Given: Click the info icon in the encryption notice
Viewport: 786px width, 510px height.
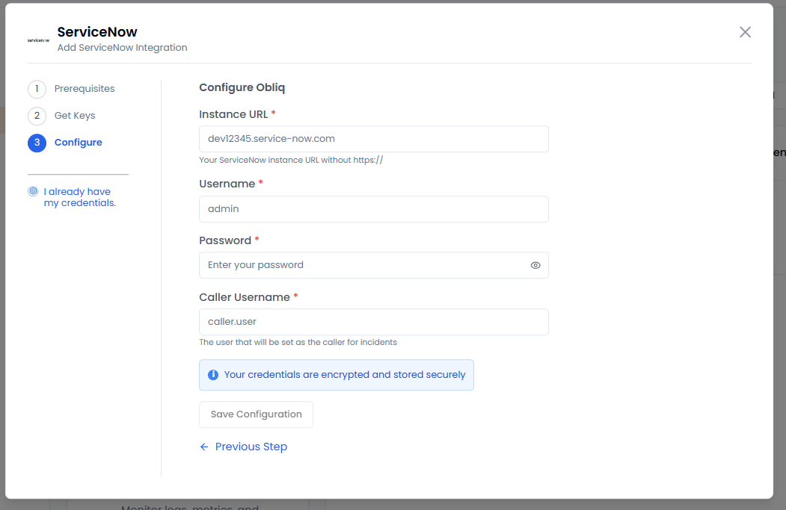Looking at the screenshot, I should click(213, 375).
